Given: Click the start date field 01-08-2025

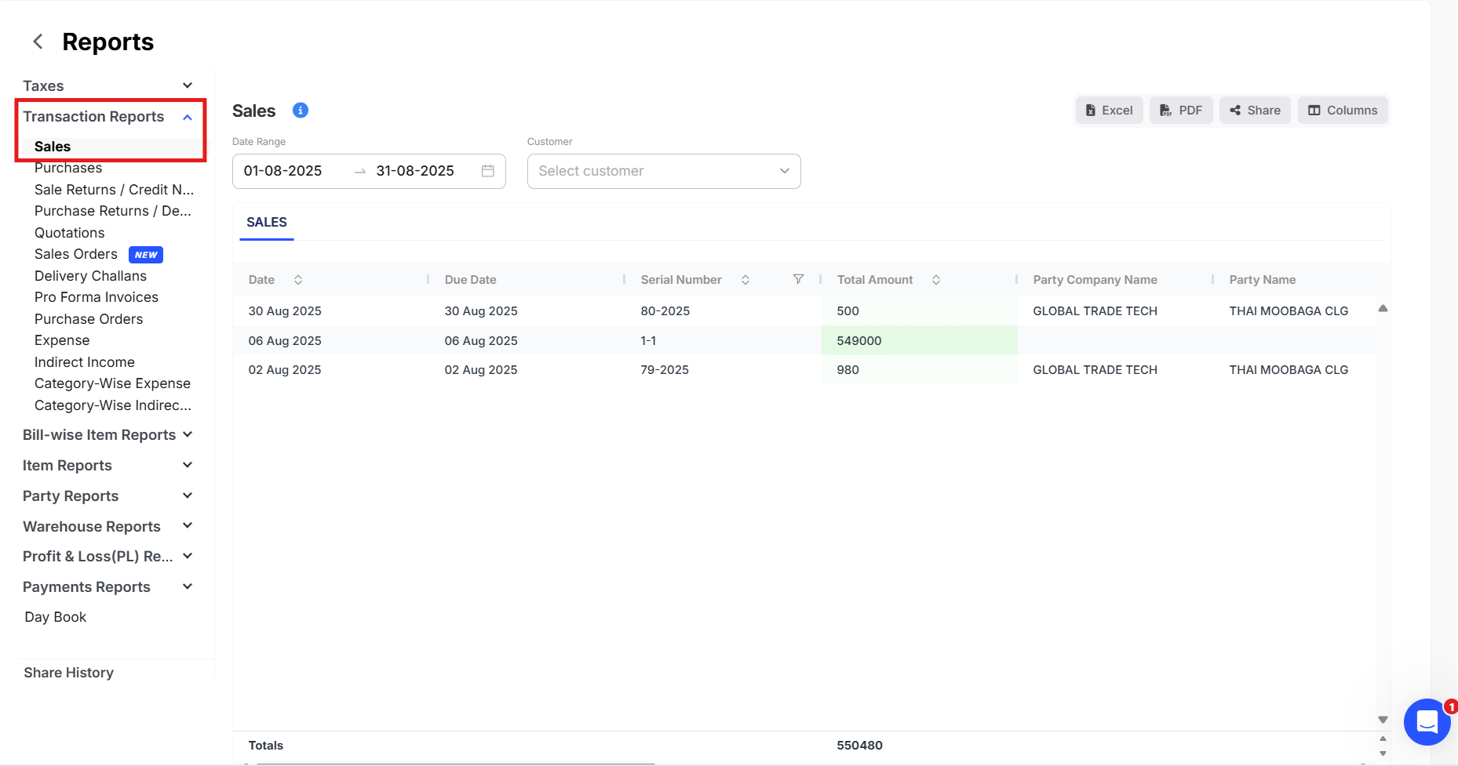Looking at the screenshot, I should click(x=283, y=171).
